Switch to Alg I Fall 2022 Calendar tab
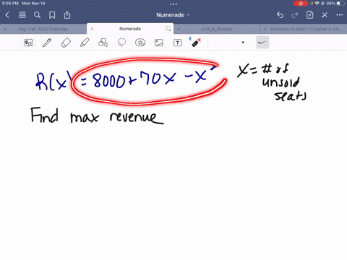The height and width of the screenshot is (260, 347). [43, 29]
